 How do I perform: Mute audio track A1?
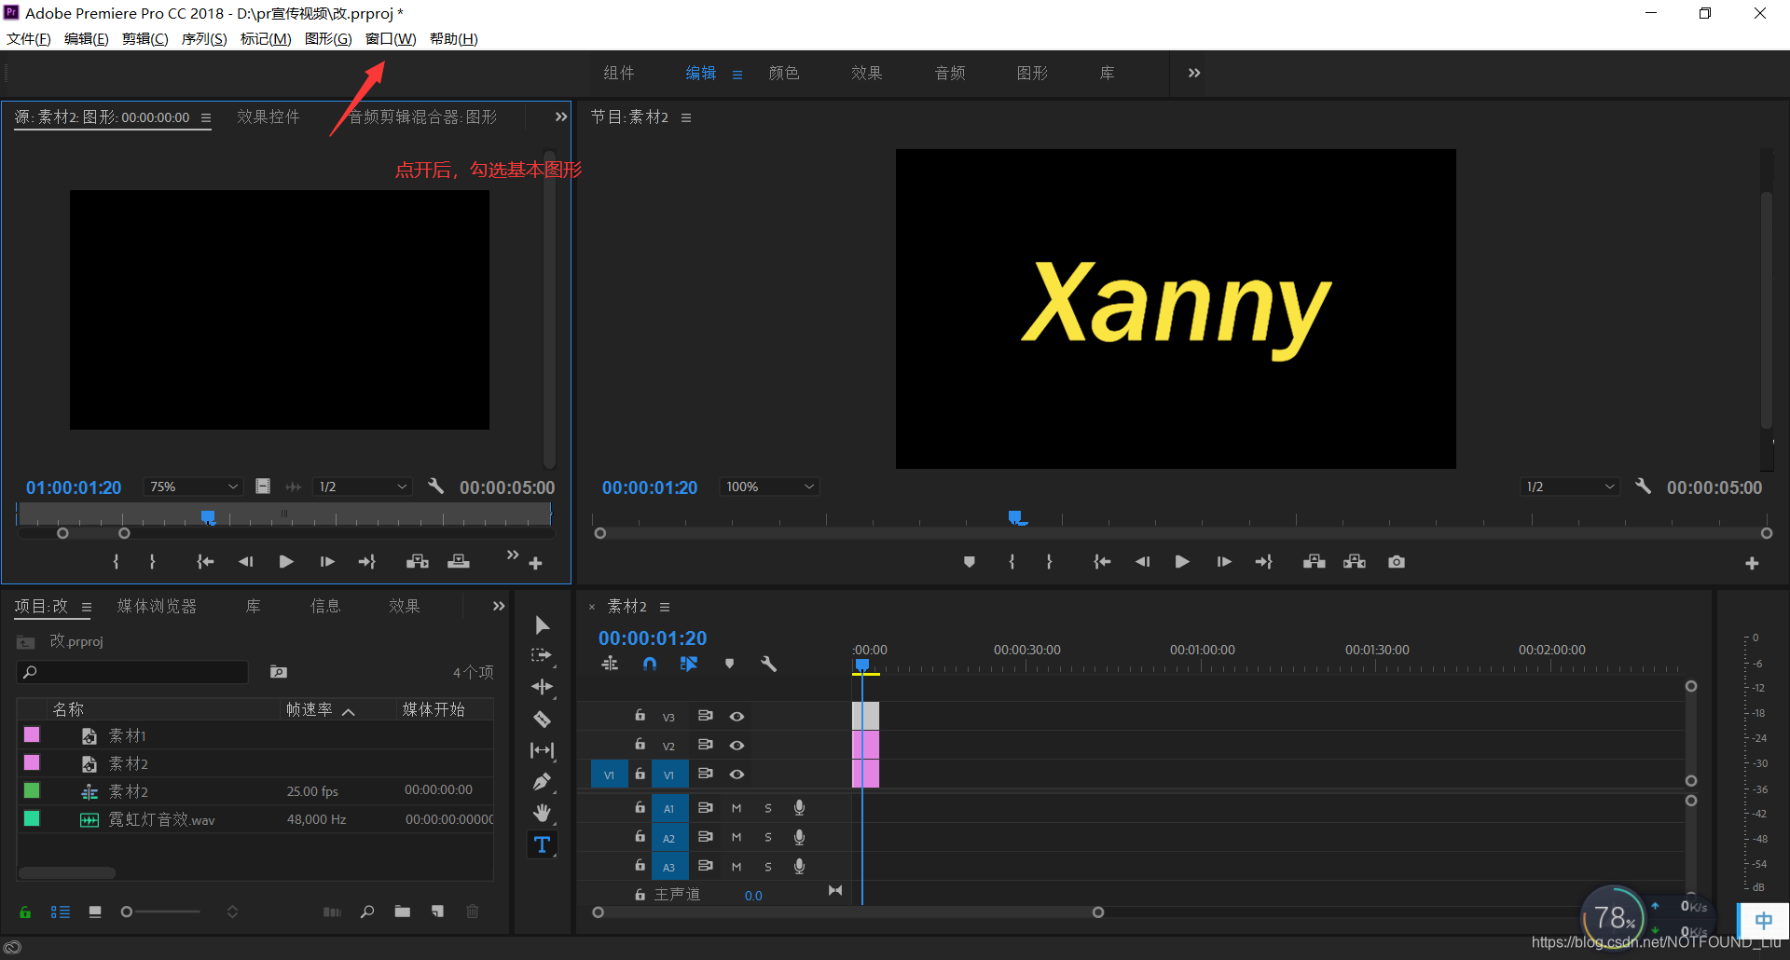click(737, 809)
